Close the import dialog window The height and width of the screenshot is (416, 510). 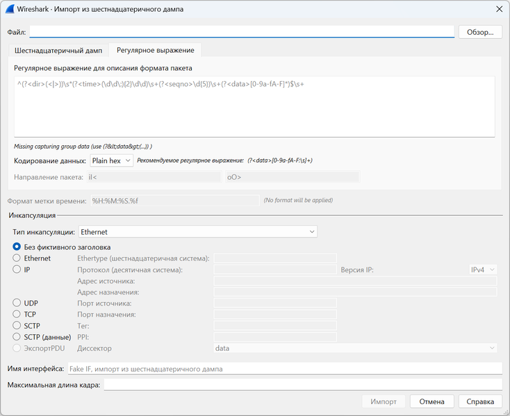pos(500,9)
